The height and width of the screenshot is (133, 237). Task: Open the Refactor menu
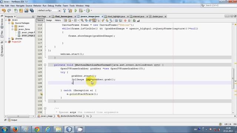(37, 6)
